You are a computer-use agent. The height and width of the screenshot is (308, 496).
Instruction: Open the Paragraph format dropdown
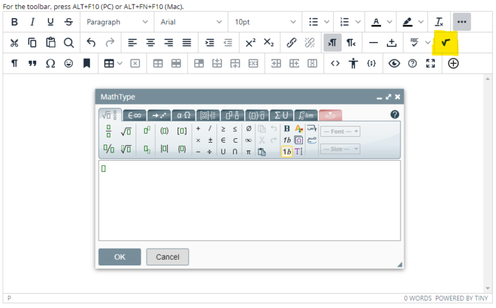click(x=117, y=22)
